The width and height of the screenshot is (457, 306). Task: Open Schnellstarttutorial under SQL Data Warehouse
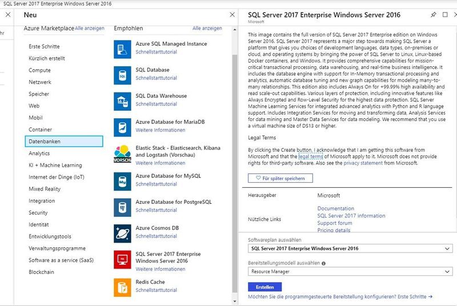click(x=156, y=104)
